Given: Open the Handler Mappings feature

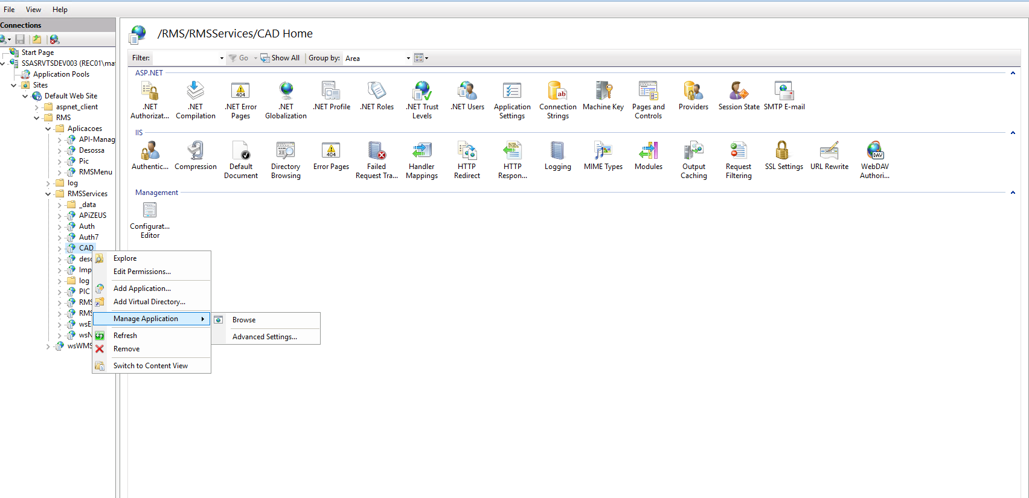Looking at the screenshot, I should (422, 160).
